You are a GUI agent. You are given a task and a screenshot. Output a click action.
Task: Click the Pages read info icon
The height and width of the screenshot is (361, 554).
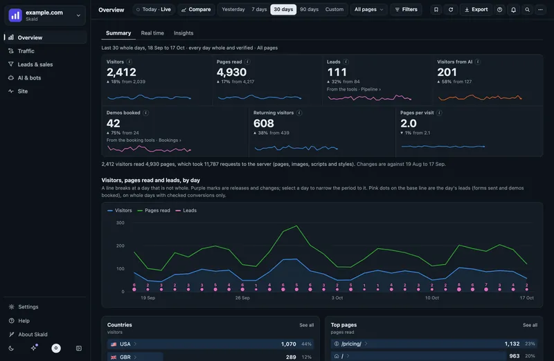(x=248, y=62)
